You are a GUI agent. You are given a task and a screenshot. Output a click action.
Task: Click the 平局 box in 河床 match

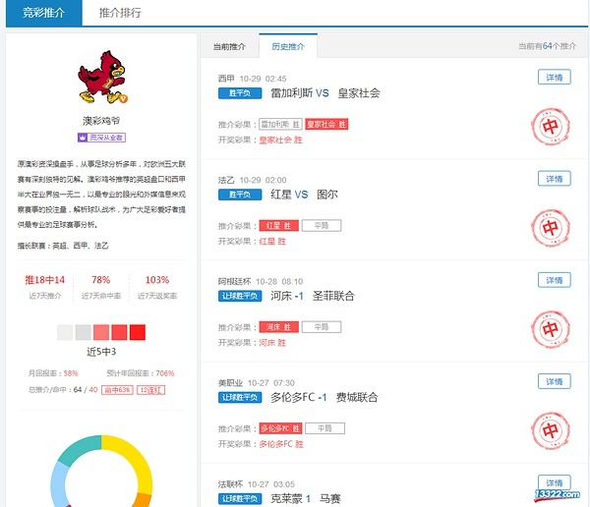(322, 327)
